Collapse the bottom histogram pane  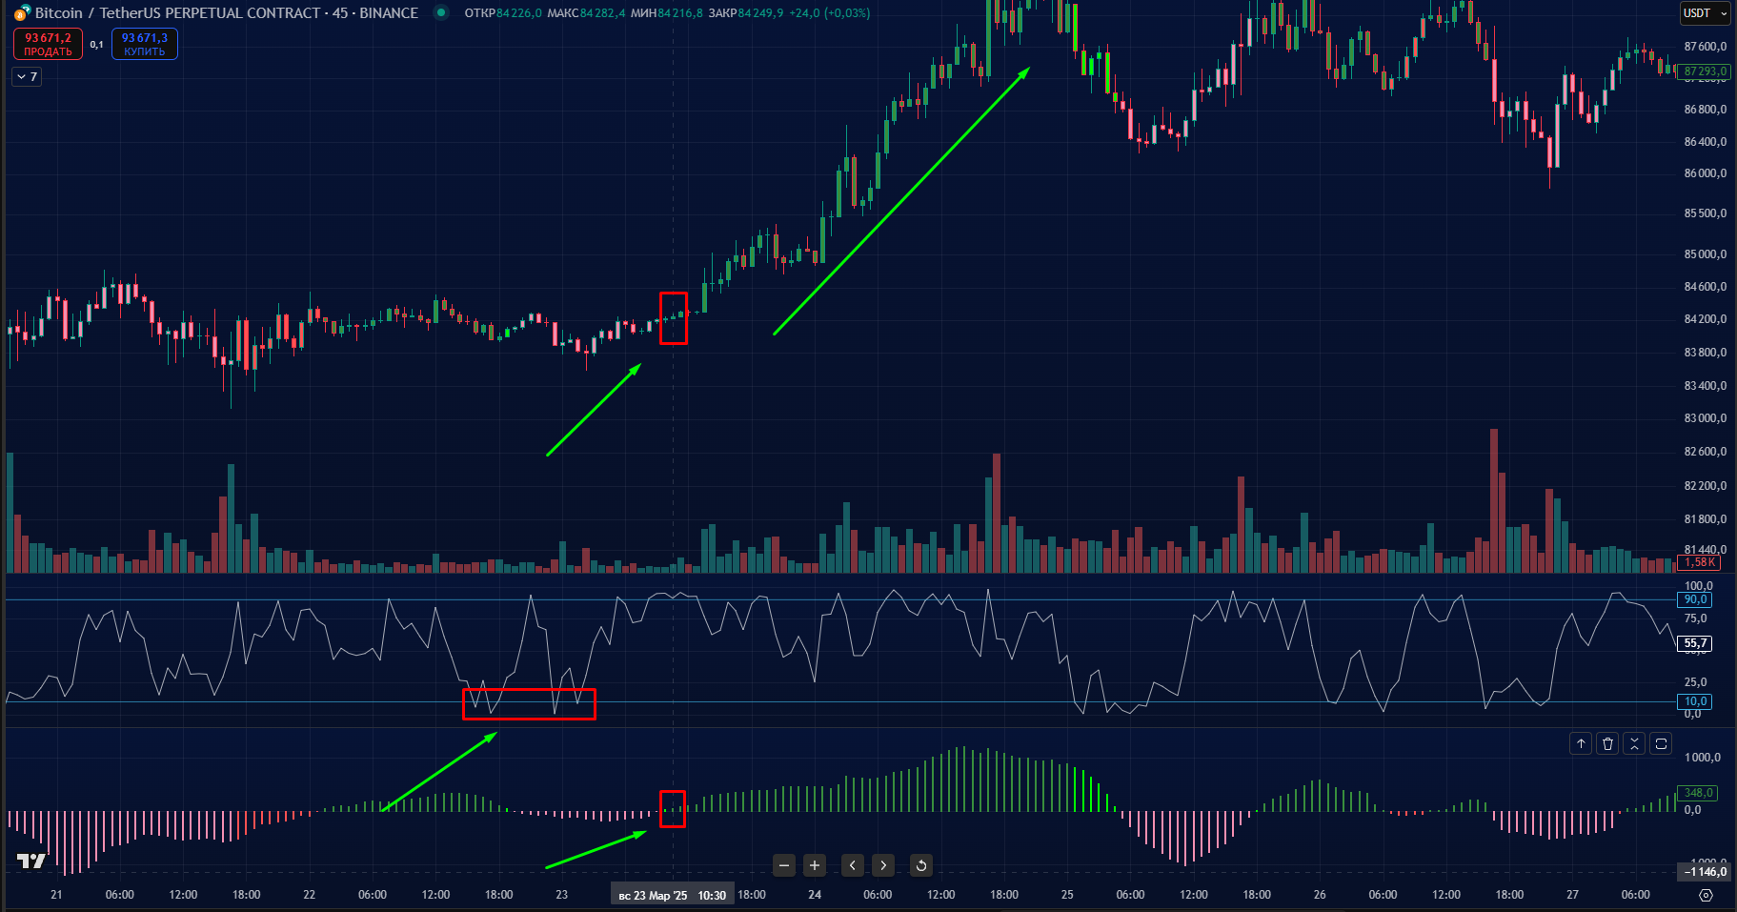point(1634,743)
